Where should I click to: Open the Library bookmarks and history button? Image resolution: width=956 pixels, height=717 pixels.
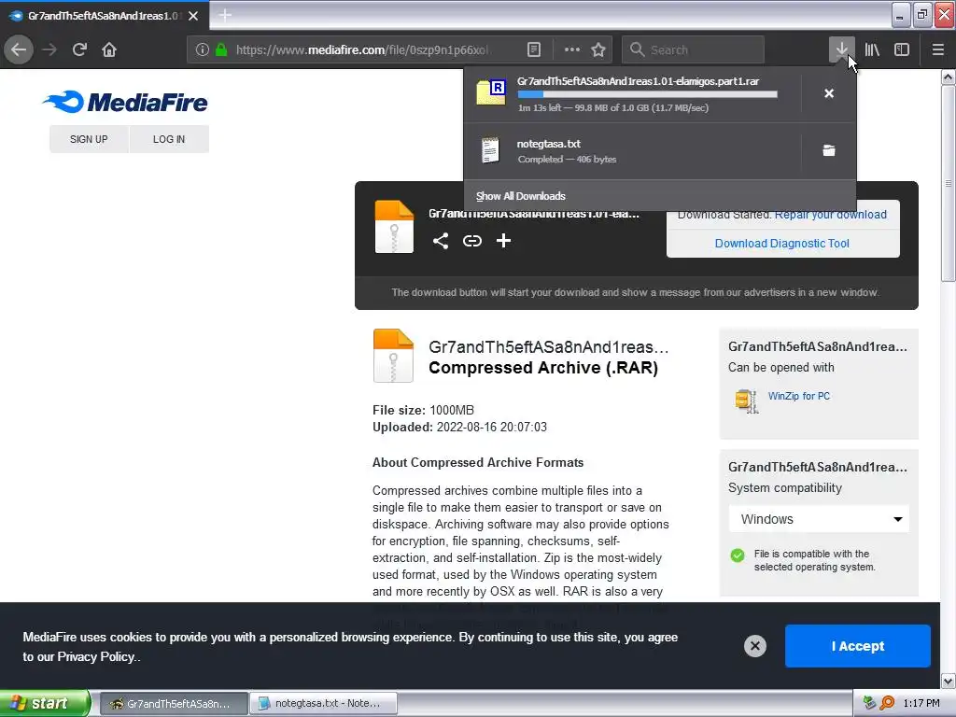(x=872, y=49)
